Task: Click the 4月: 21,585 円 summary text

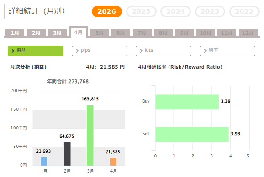Action: [x=106, y=67]
